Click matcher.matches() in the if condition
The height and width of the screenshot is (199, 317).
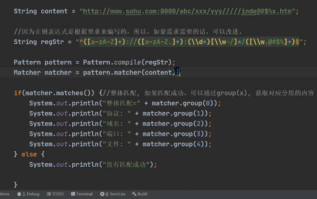58,93
